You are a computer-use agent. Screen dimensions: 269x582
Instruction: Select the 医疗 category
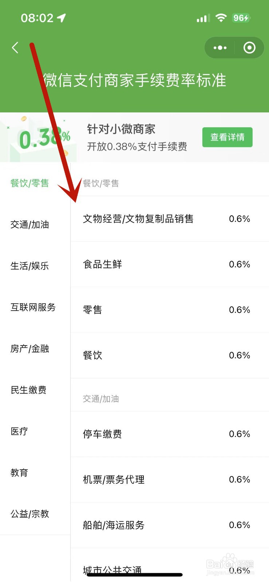19,431
